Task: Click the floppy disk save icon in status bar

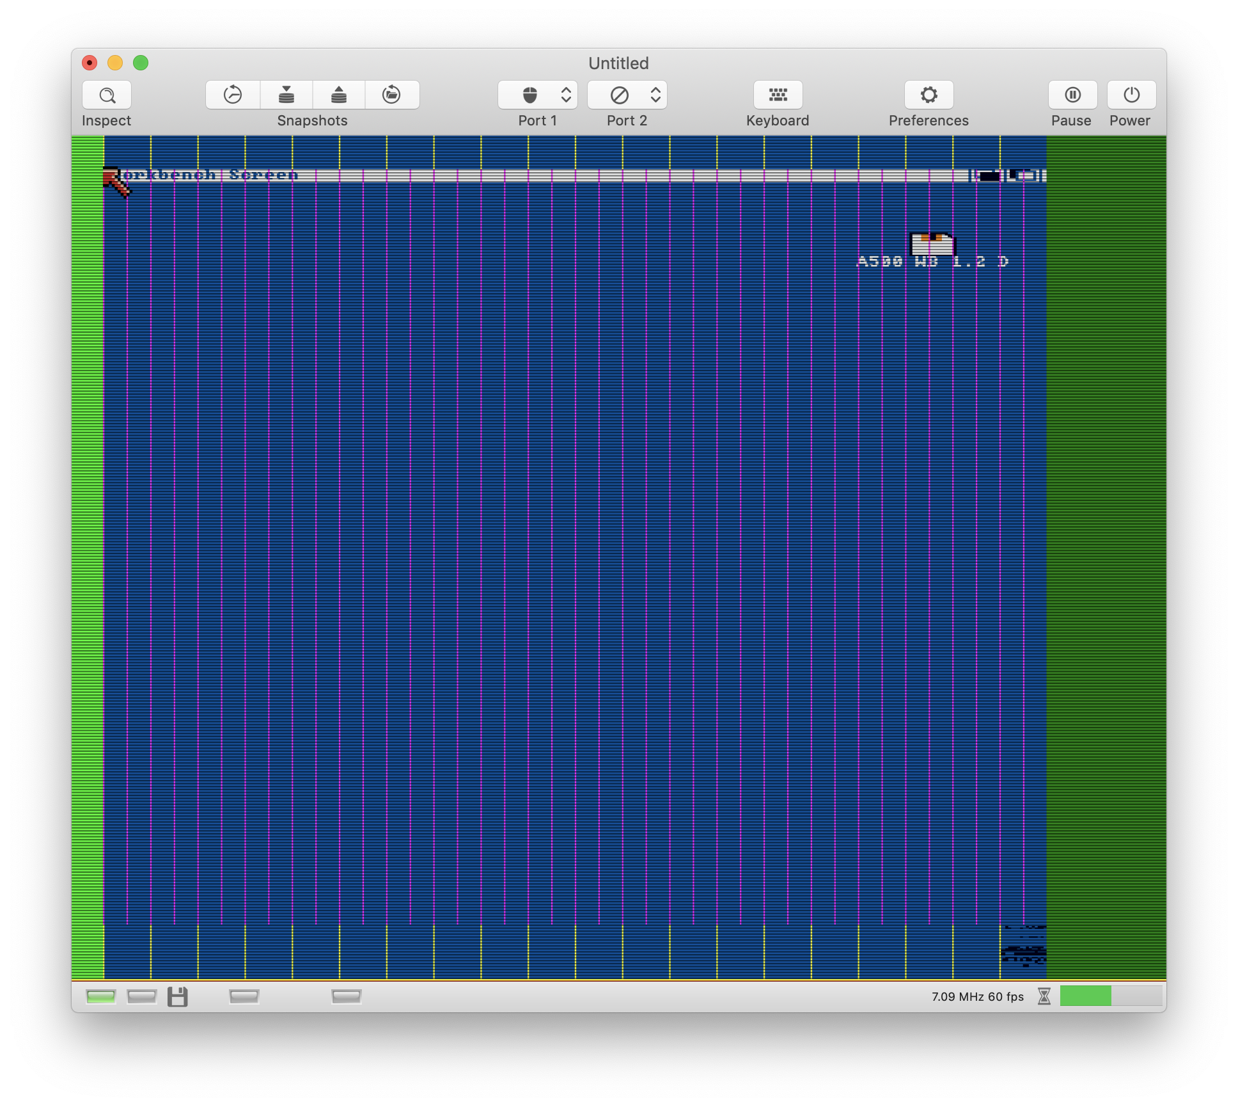Action: [178, 996]
